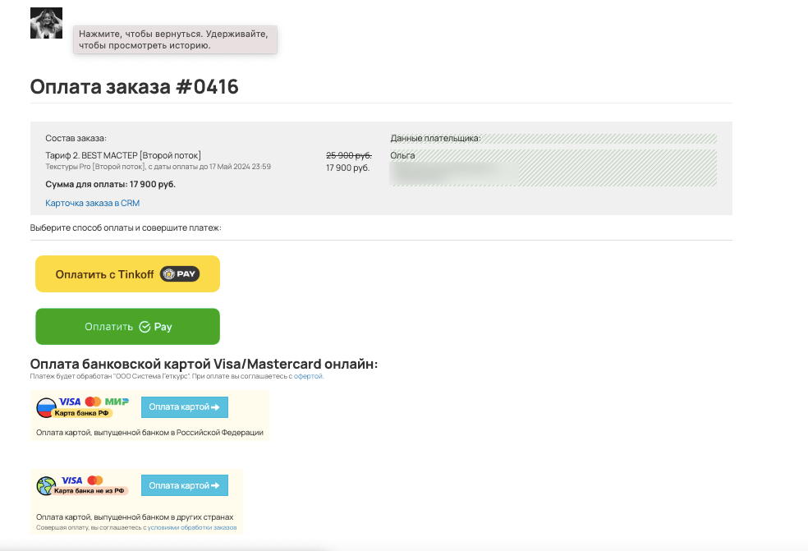Click 'Оплата картой' for Russian bank card
This screenshot has width=808, height=551.
[185, 407]
